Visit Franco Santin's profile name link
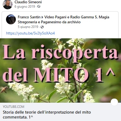This screenshot has width=121, height=121. click(x=29, y=17)
